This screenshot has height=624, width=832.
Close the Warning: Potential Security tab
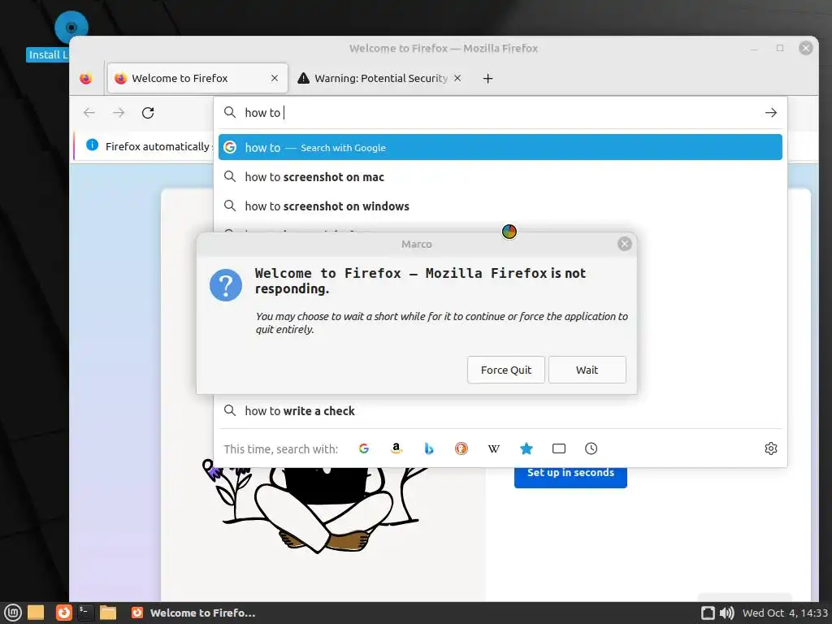tap(457, 78)
